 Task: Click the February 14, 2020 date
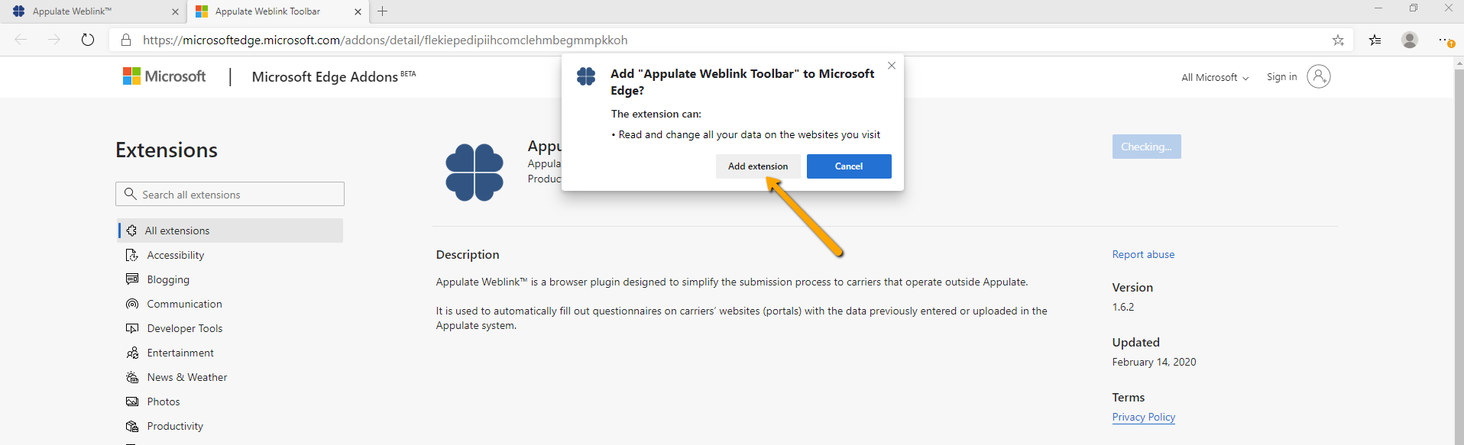1154,362
